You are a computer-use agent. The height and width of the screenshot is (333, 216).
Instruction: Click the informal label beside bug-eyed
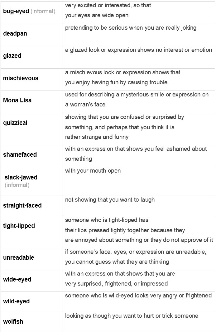pyautogui.click(x=43, y=11)
